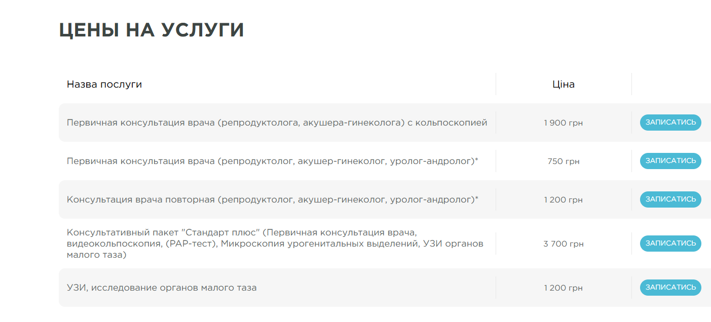Click the УЗИ, исследование органов малого таза text
711x322 pixels.
pos(162,288)
